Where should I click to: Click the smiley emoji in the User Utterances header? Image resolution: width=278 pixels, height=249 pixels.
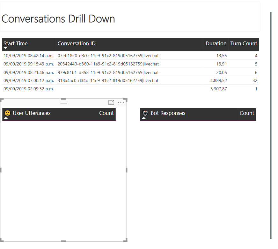(x=7, y=113)
